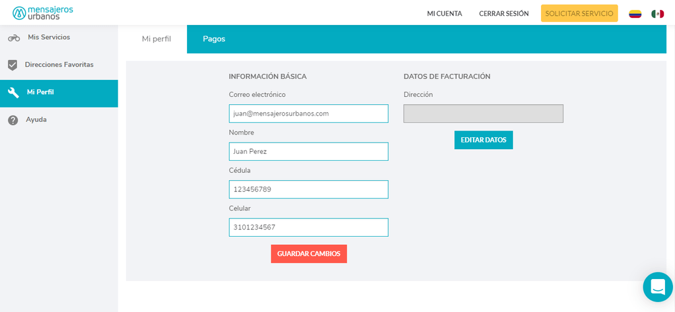Click the question mark Ayuda icon

point(13,120)
